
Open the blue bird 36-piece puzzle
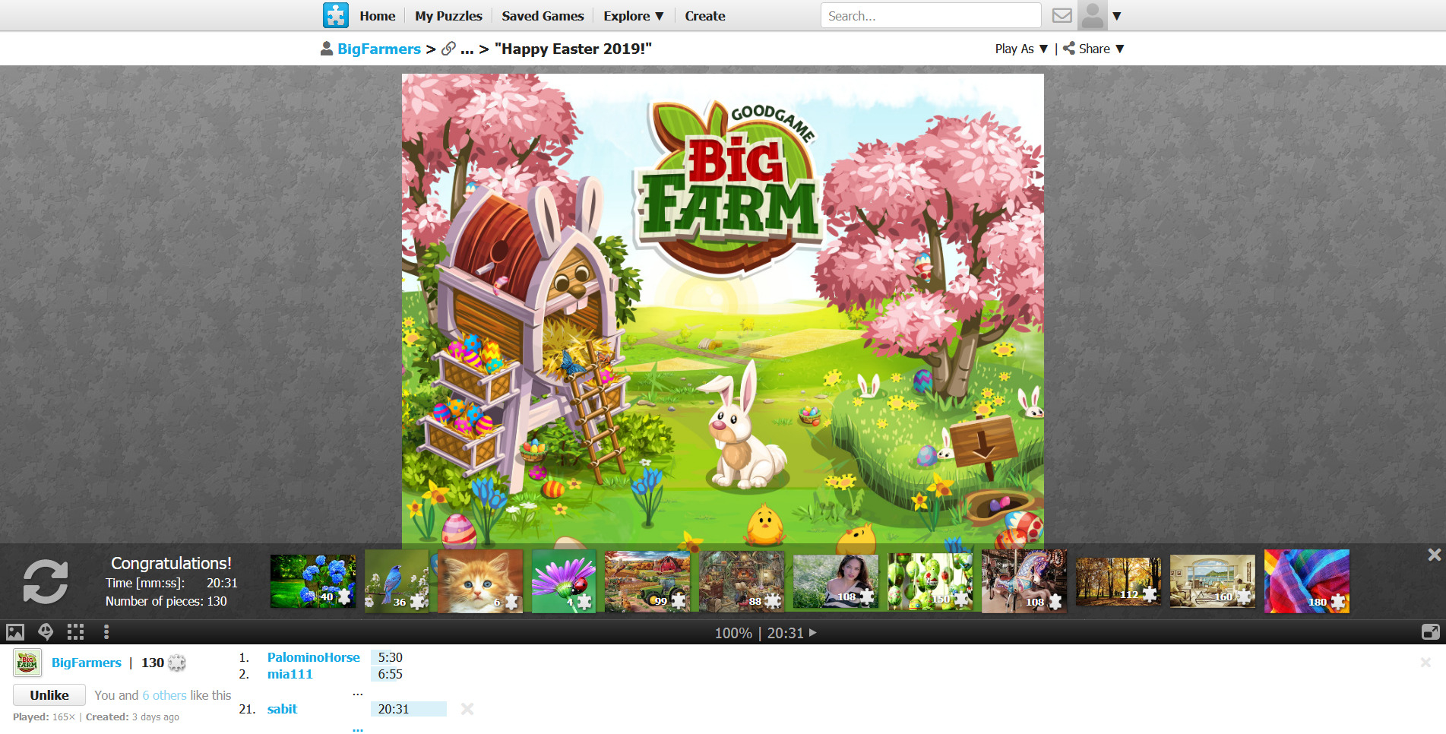click(x=397, y=581)
